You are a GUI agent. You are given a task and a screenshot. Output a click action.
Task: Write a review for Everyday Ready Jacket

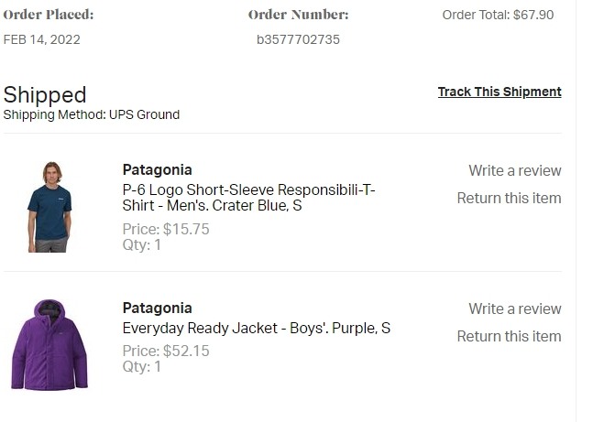click(515, 308)
